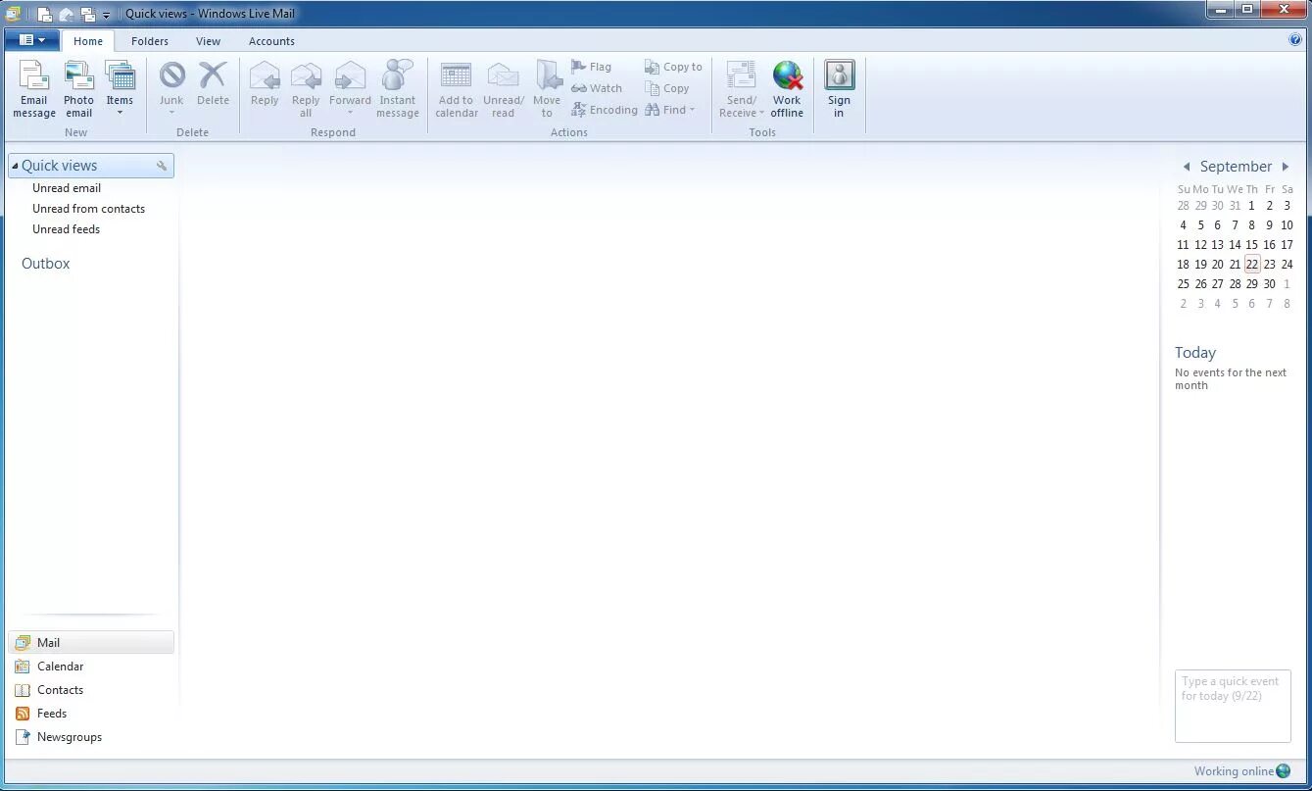Create a new Email message
1312x791 pixels.
click(x=34, y=89)
